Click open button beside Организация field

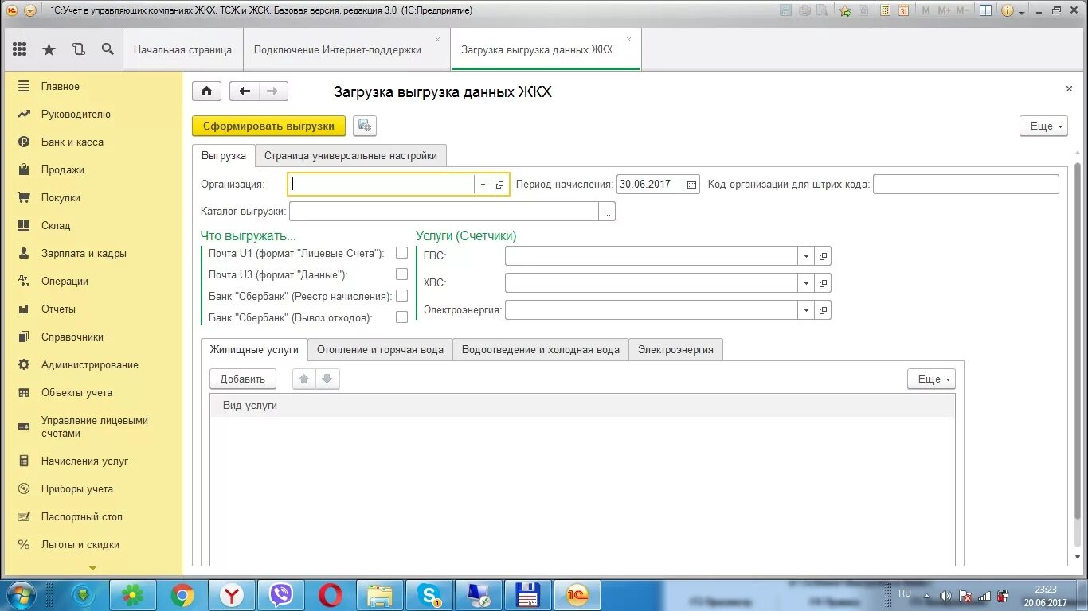499,185
